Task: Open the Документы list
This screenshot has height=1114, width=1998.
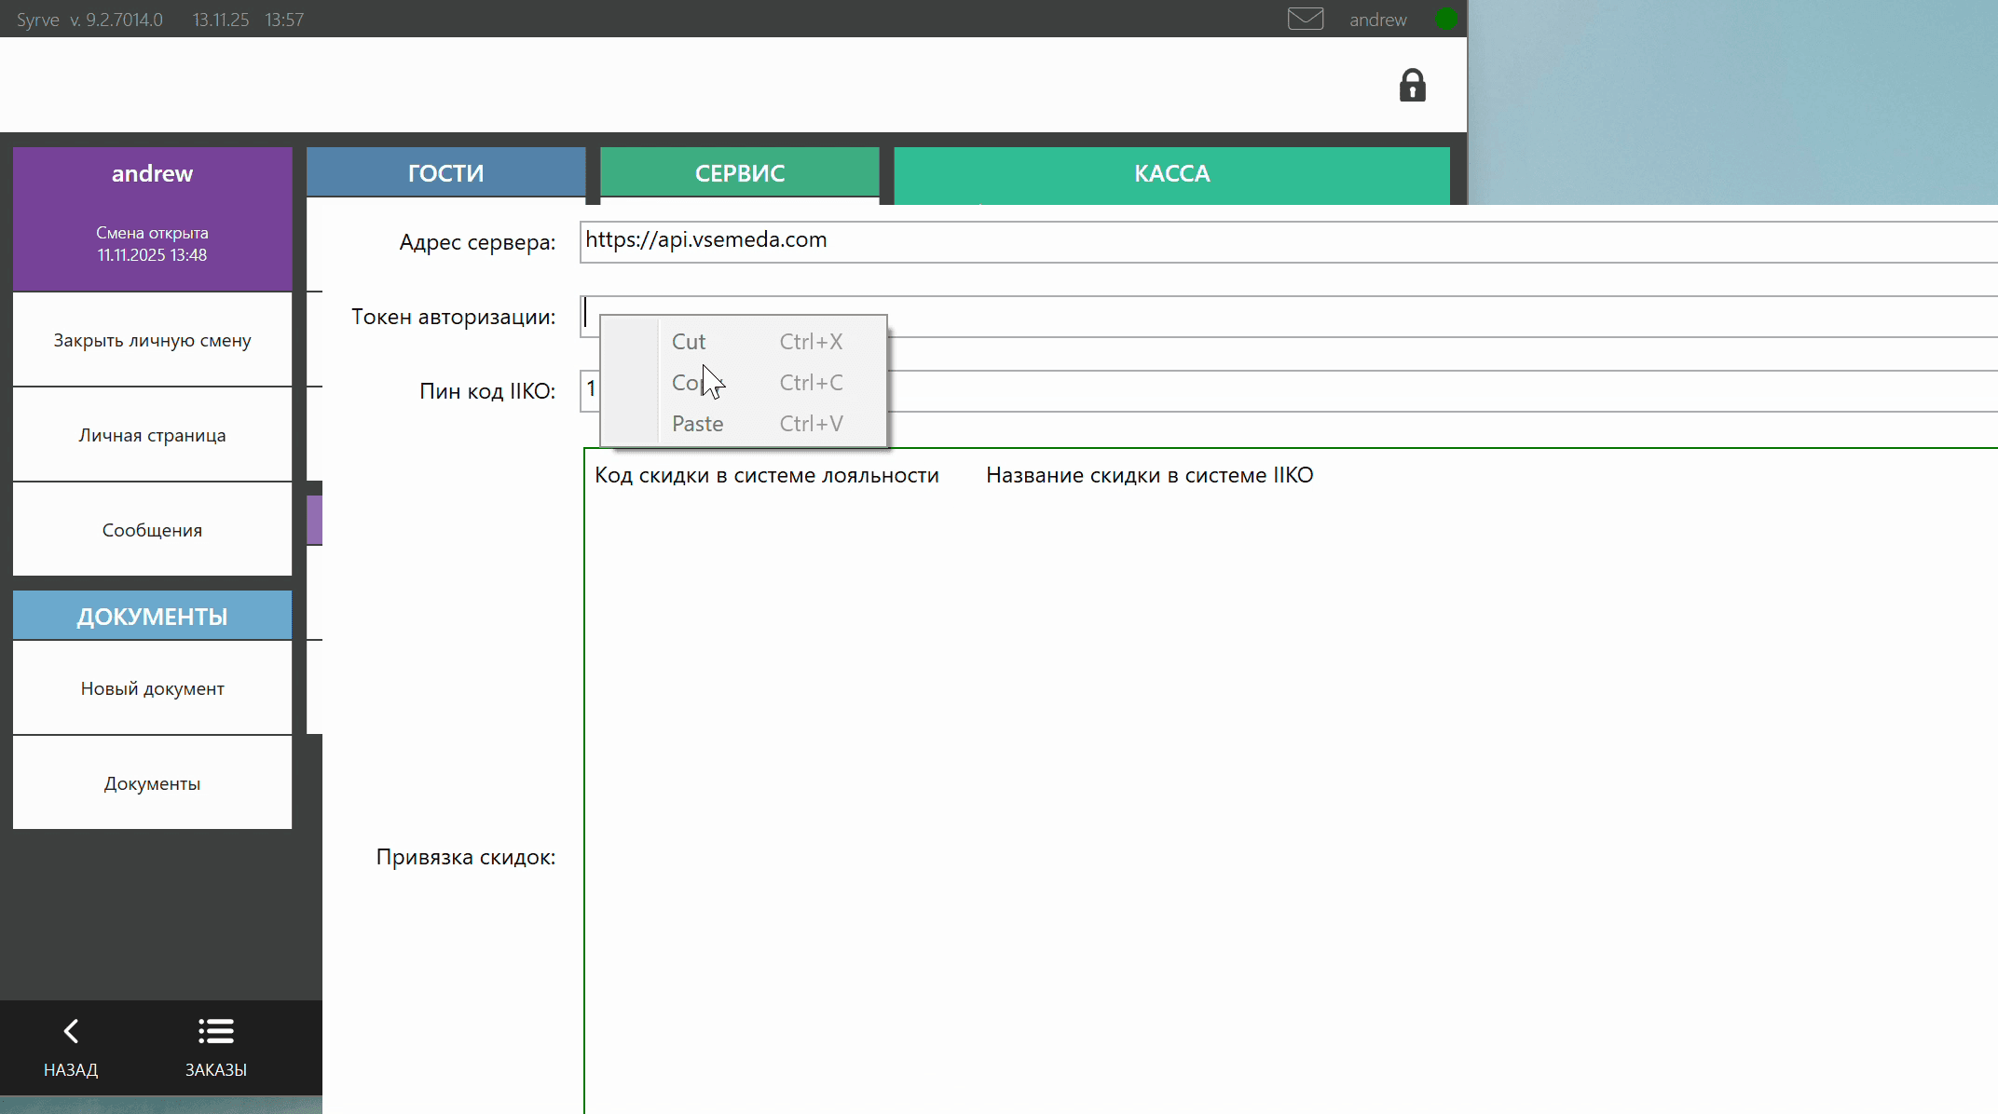Action: coord(152,784)
